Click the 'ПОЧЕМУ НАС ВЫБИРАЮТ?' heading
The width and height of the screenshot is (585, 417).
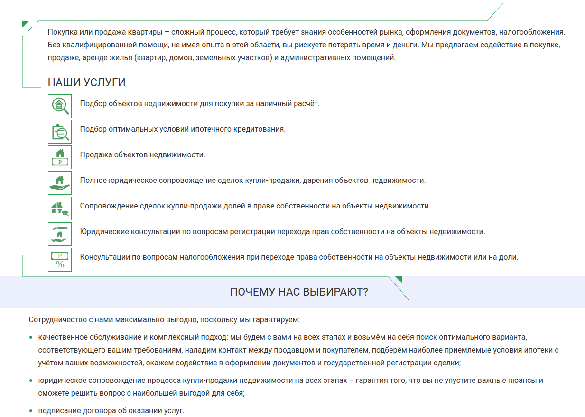pyautogui.click(x=299, y=292)
